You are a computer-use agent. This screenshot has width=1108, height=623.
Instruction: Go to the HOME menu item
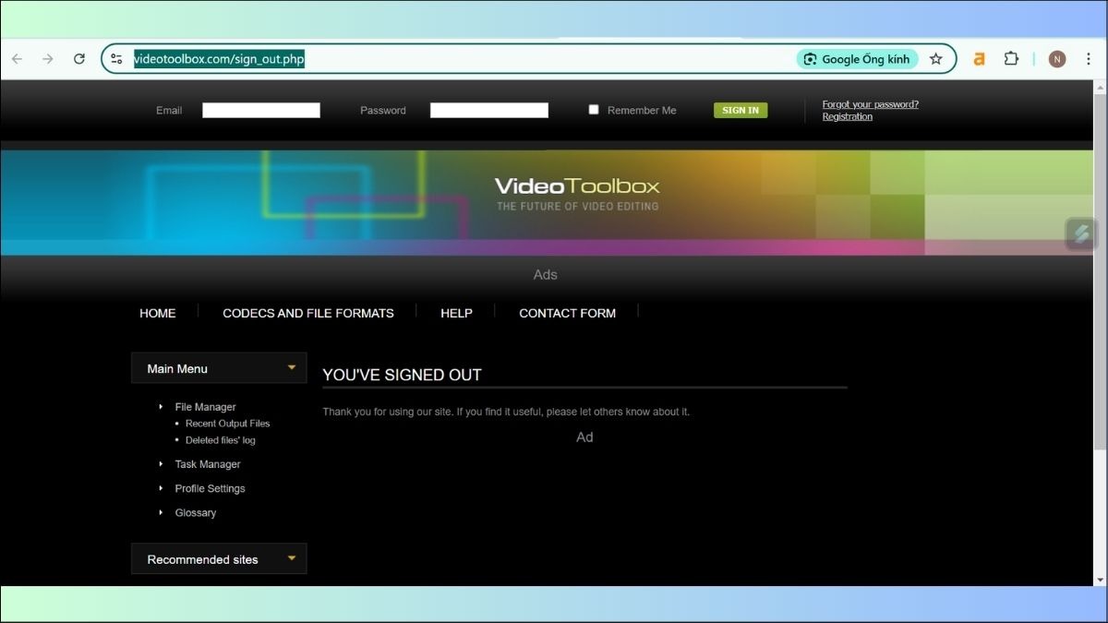pyautogui.click(x=158, y=313)
